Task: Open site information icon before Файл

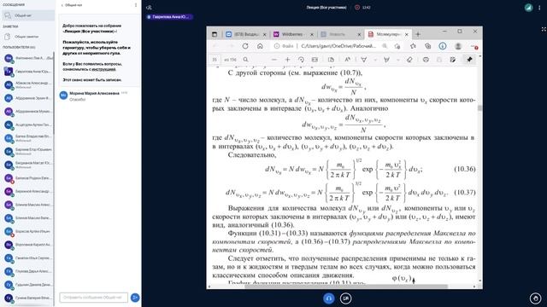Action: [x=277, y=46]
